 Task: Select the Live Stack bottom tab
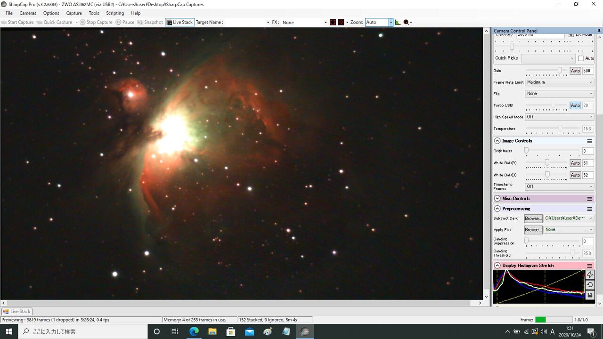coord(16,311)
